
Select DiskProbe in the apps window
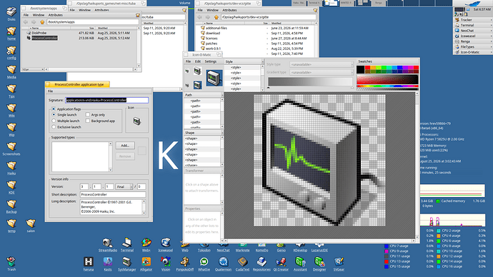pos(39,33)
